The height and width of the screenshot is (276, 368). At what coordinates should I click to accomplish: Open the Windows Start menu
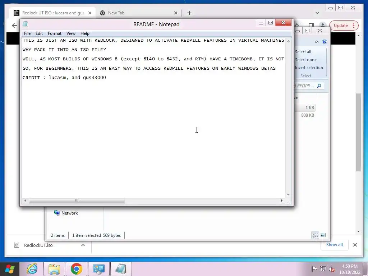[x=10, y=269]
